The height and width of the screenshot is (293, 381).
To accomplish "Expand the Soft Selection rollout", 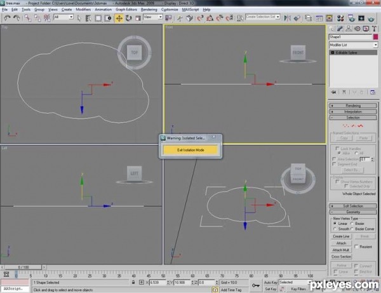I will click(353, 206).
